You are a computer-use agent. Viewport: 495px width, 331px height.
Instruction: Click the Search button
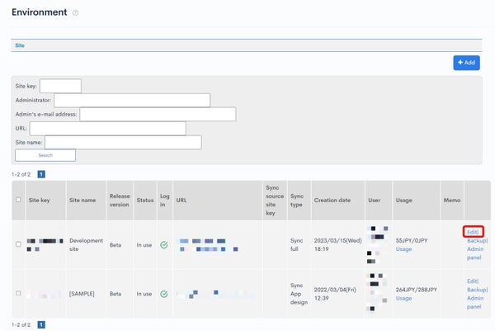coord(45,155)
